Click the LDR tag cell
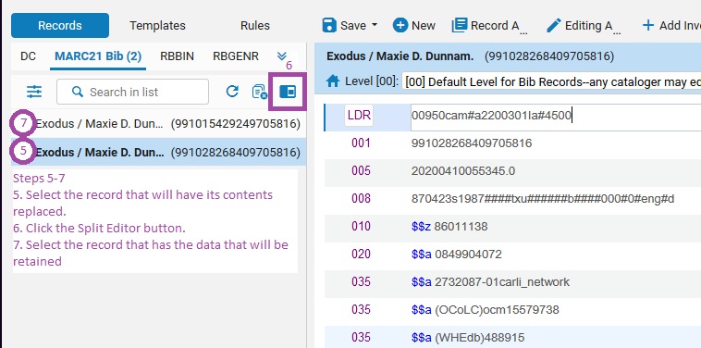 359,116
